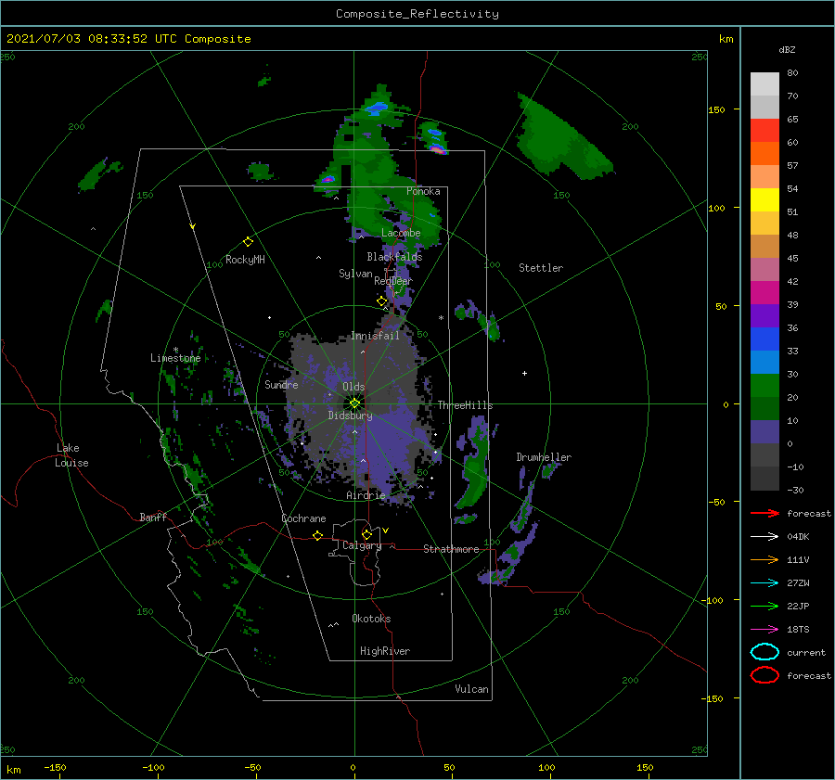835x780 pixels.
Task: Click the Calgary city label
Action: point(362,545)
